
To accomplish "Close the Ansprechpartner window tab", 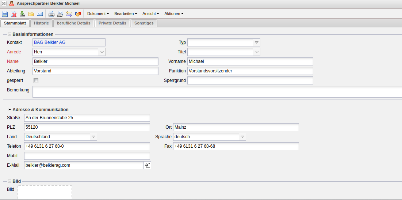I will click(4, 3).
